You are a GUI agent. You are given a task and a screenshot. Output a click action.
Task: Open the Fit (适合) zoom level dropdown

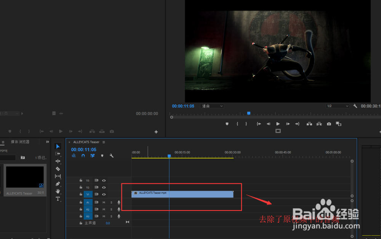(x=212, y=106)
